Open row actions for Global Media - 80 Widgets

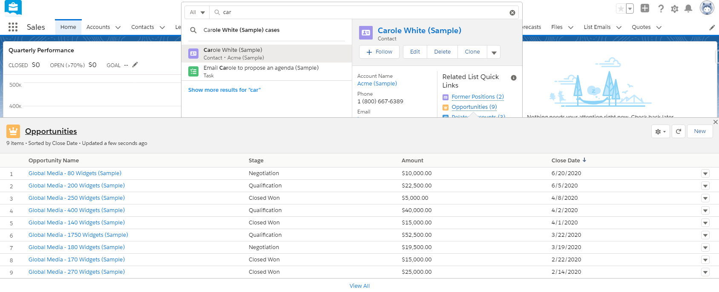705,173
